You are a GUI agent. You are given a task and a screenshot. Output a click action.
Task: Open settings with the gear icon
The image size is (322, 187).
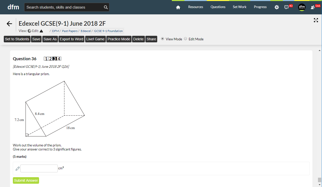[277, 7]
